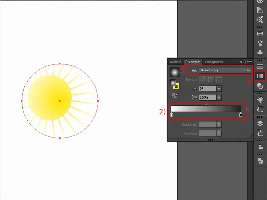Open the Art type dropdown Kreisförmig
267x200 pixels.
click(x=225, y=70)
